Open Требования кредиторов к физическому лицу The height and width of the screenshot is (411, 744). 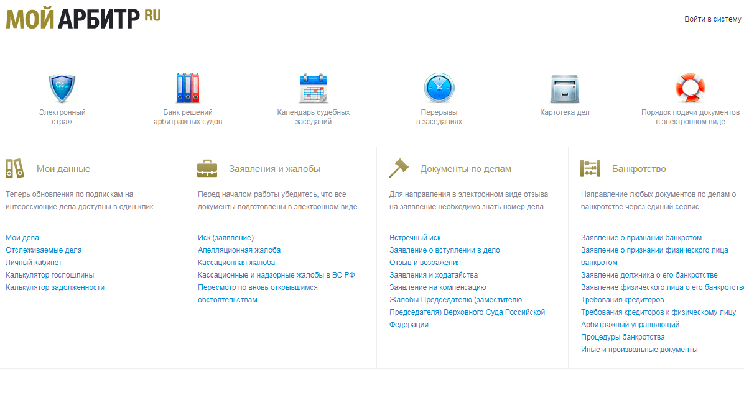click(x=659, y=312)
